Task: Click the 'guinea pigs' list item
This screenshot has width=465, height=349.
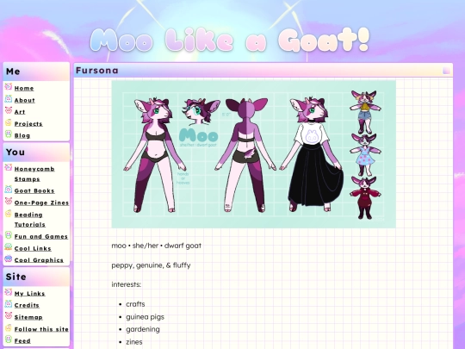Action: click(145, 317)
